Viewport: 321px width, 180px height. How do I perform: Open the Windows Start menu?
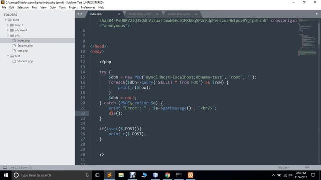(6, 175)
